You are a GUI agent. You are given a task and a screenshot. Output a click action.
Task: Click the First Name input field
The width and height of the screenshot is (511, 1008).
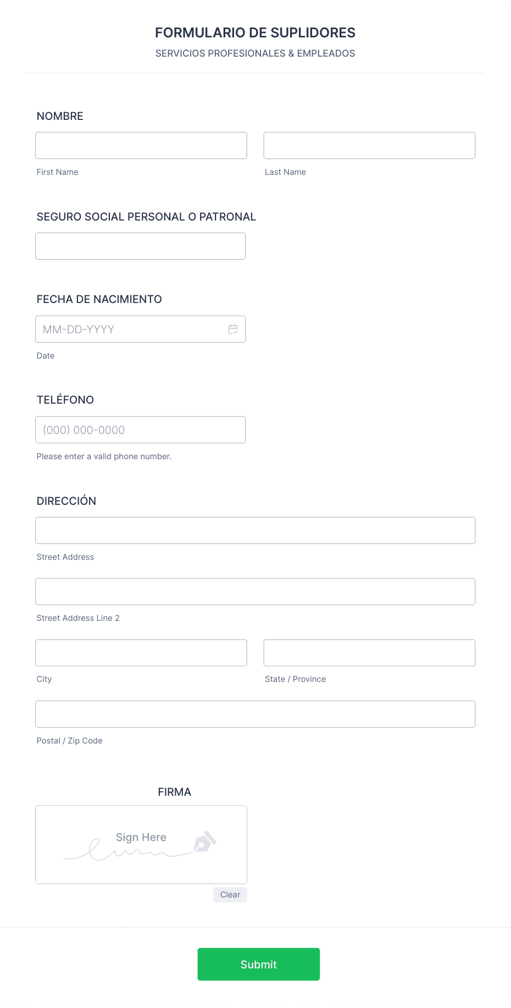click(x=141, y=146)
